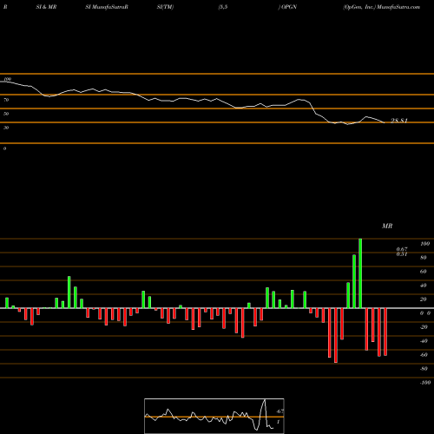Click the 30 label on RSI axis
The image size is (434, 434).
coord(6,128)
